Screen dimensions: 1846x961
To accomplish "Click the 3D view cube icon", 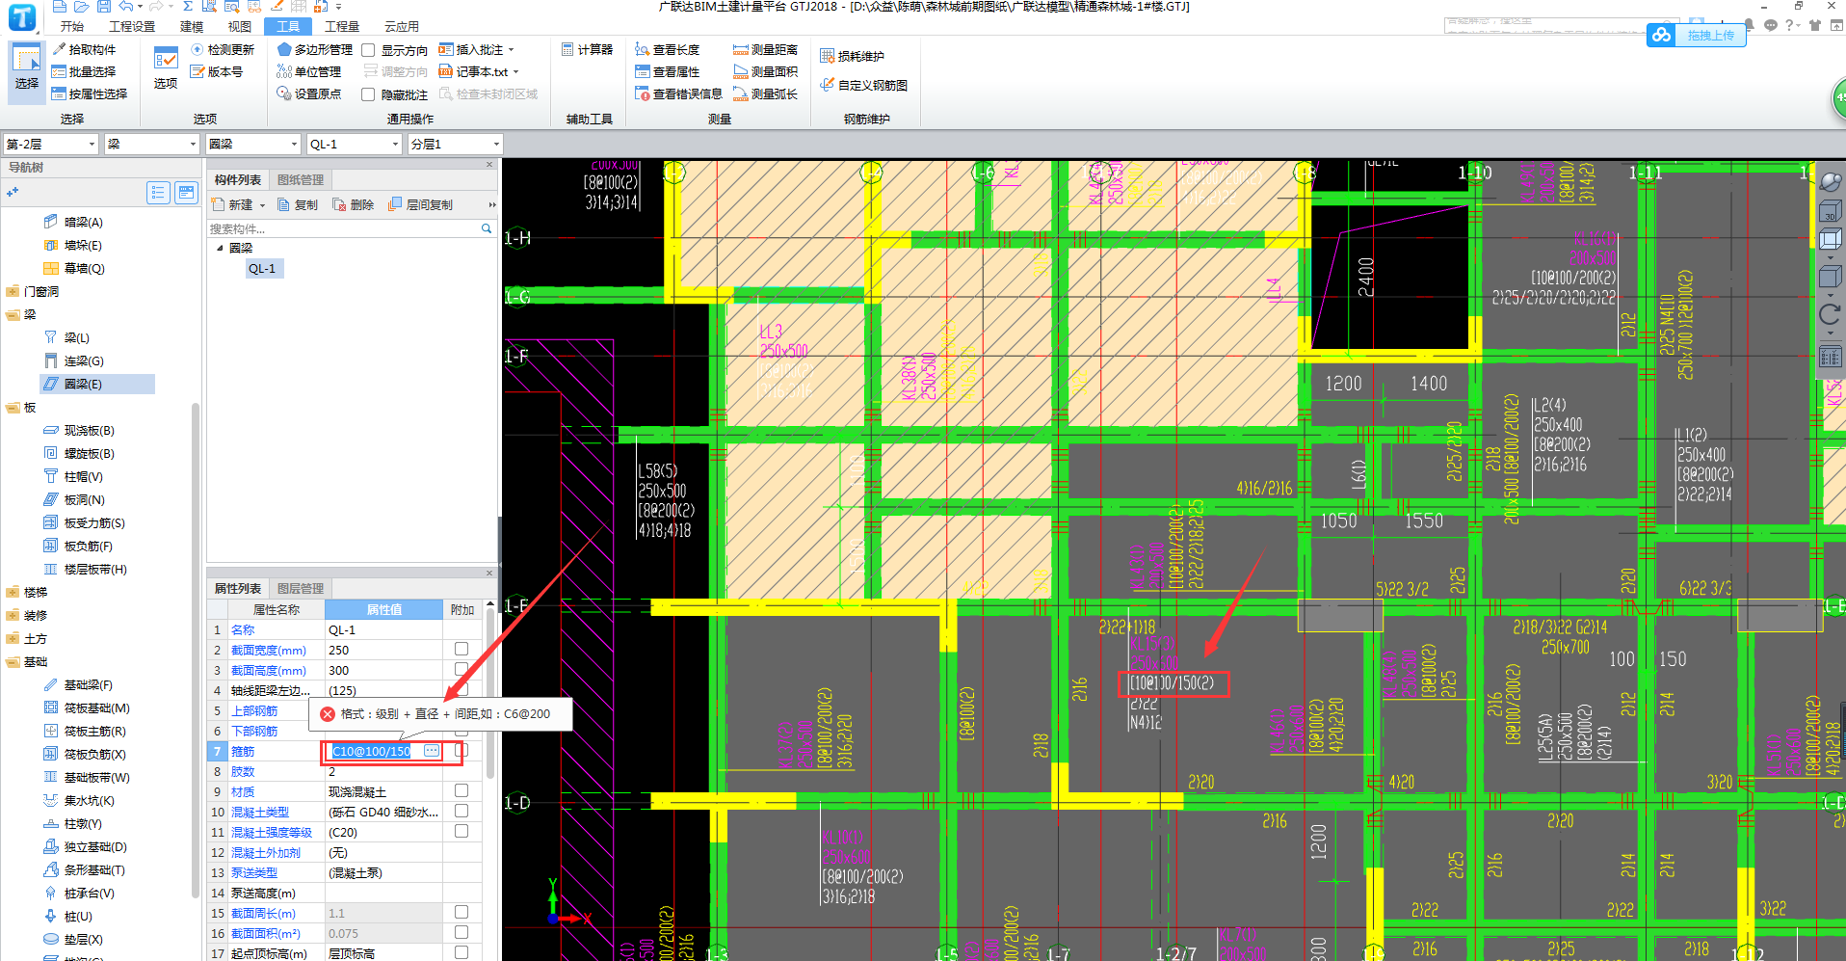I will tap(1830, 211).
